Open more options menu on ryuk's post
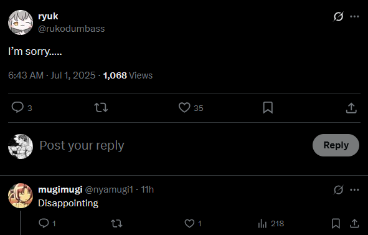 tap(354, 16)
